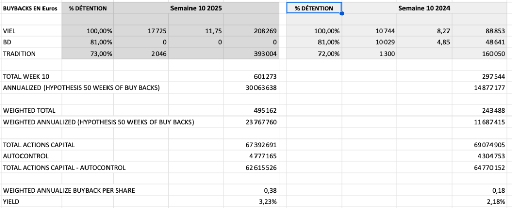The height and width of the screenshot is (208, 512).
Task: Click the 'Semaine 10 2024' header cell
Action: [x=424, y=8]
